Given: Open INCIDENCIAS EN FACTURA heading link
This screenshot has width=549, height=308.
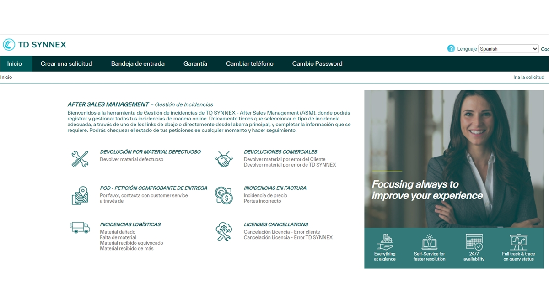Looking at the screenshot, I should coord(275,188).
